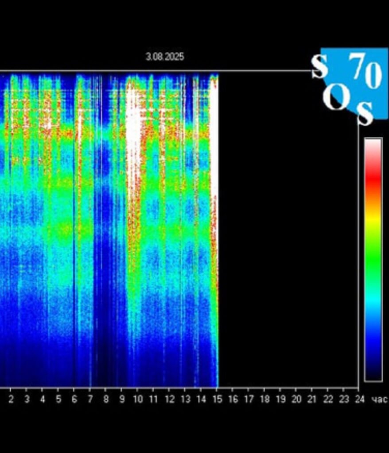Screen dimensions: 389x453
Task: Click hour label 16 on the axis
Action: [233, 399]
